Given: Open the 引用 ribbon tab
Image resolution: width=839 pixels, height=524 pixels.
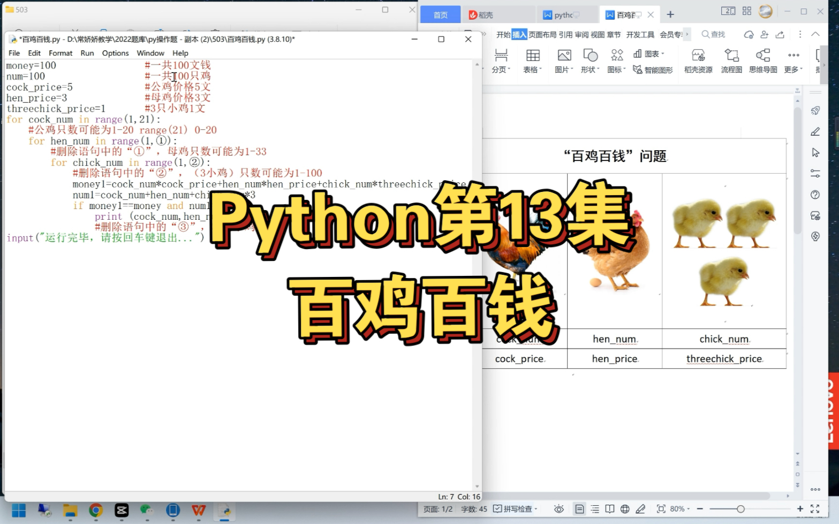Looking at the screenshot, I should (565, 35).
